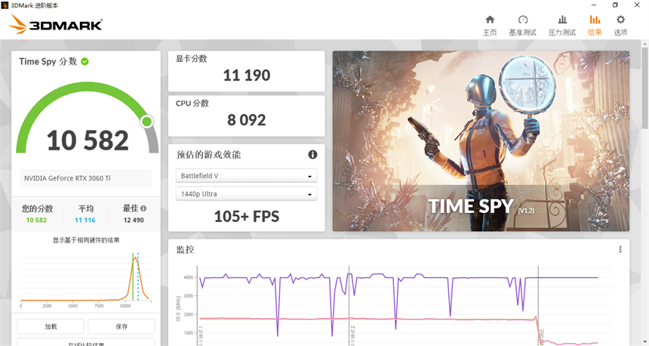
Task: Select the 压力测试 tab label
Action: (x=562, y=32)
